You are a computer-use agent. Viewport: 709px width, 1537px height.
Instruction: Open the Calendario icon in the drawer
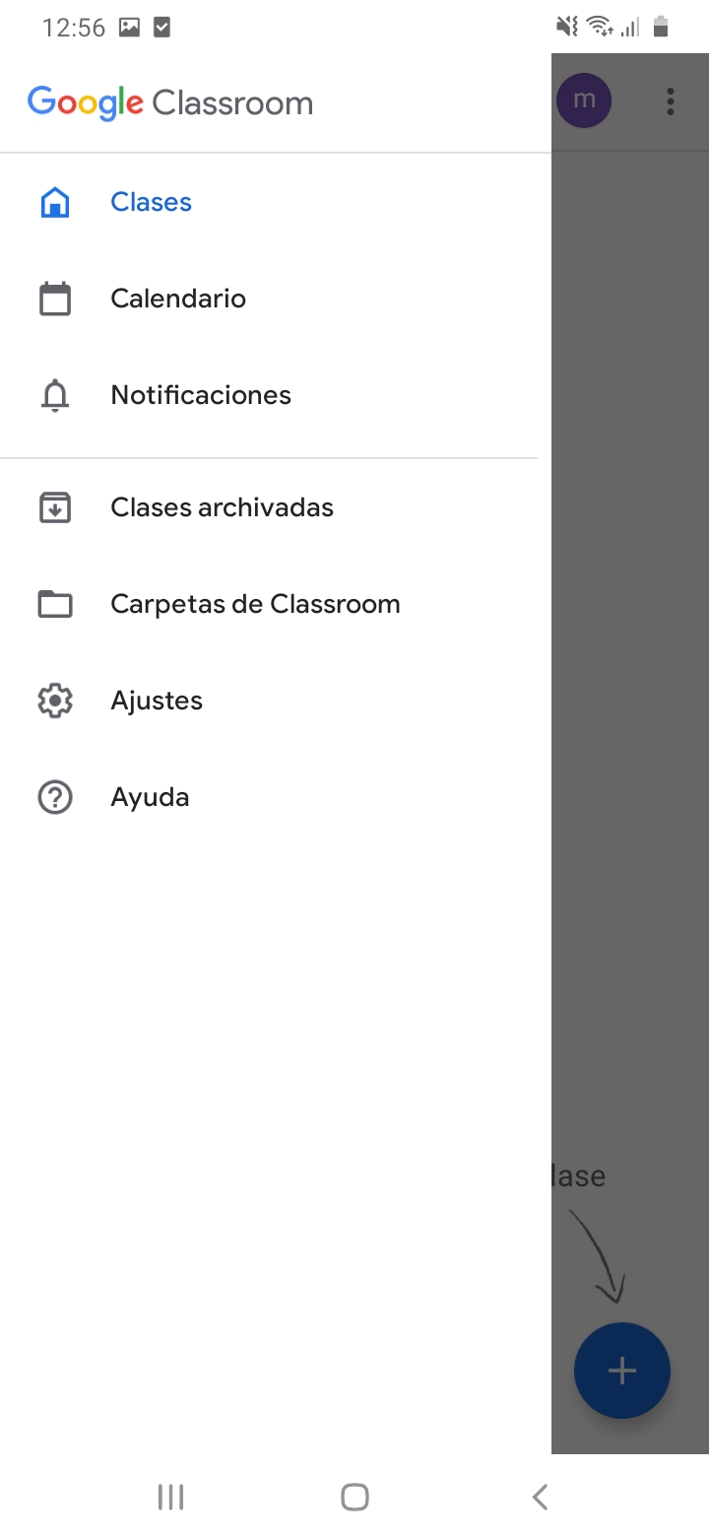point(55,298)
